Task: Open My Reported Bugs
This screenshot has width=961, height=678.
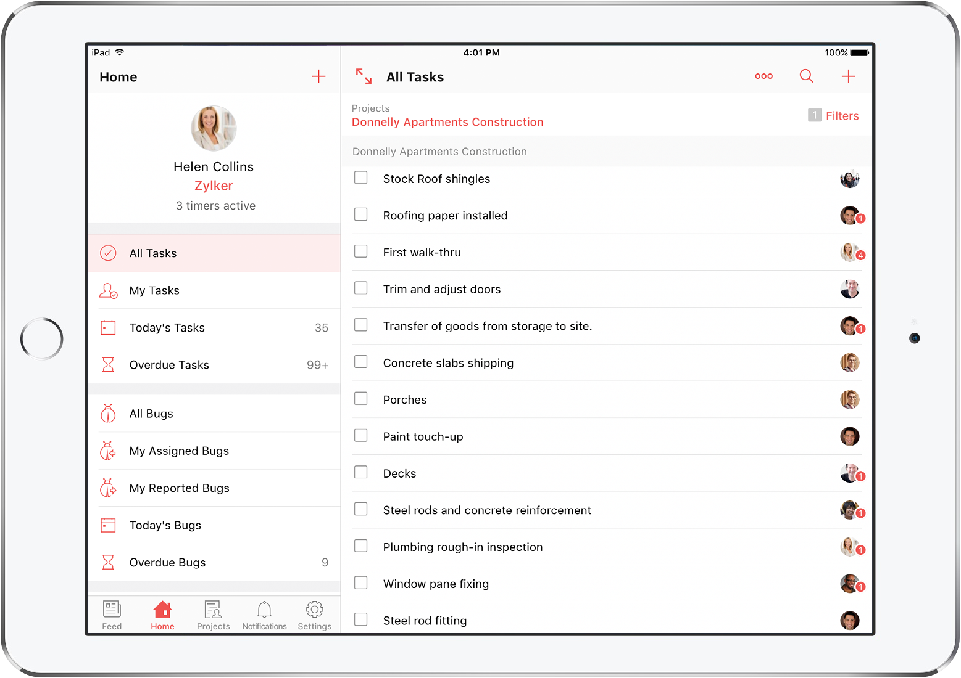Action: click(x=214, y=488)
